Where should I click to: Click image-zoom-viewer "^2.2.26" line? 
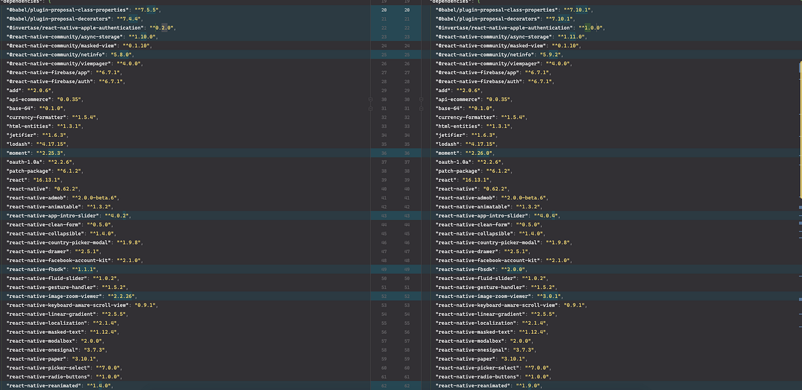coord(72,296)
